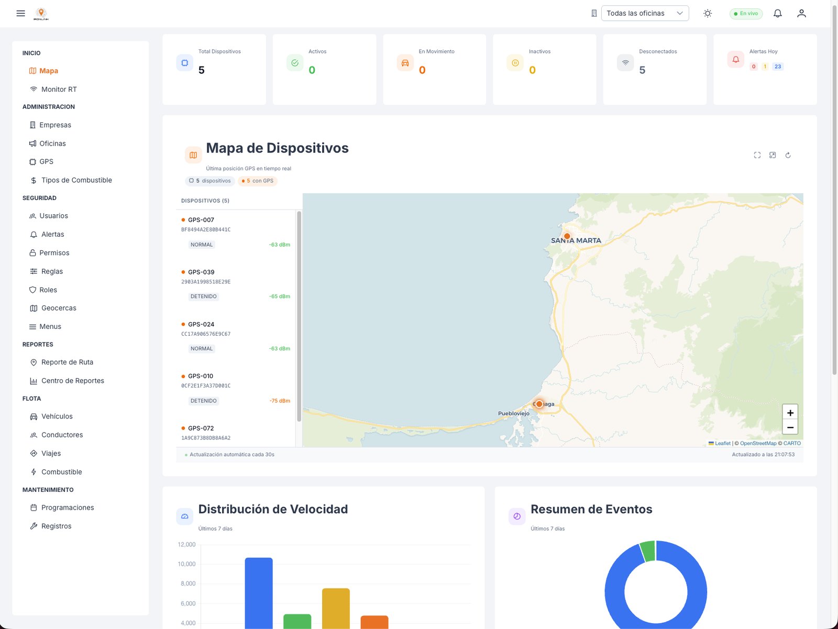The height and width of the screenshot is (629, 838).
Task: Refresh the device map
Action: click(788, 155)
